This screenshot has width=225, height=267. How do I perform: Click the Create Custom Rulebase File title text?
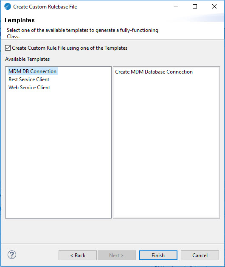45,7
